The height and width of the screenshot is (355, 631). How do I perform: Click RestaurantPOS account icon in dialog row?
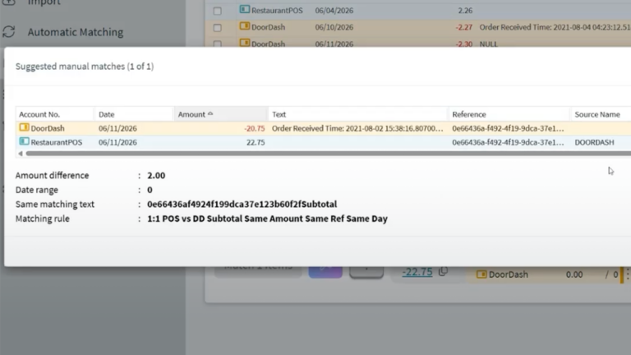coord(24,141)
